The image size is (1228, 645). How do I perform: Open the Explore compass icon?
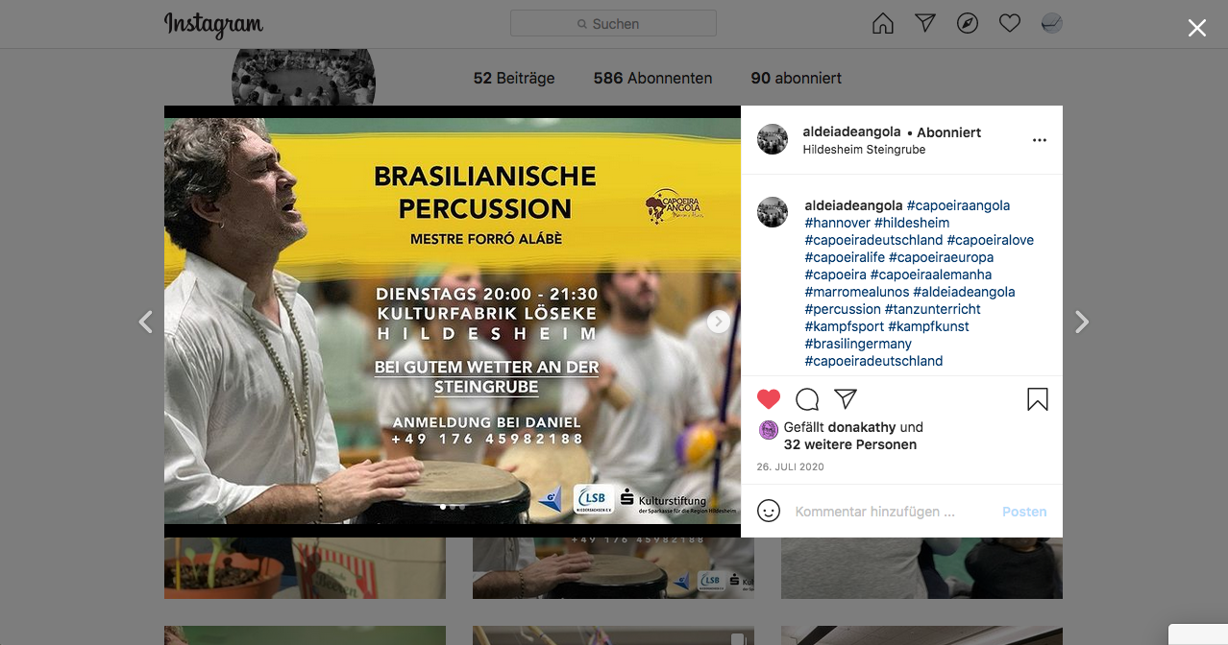tap(968, 24)
